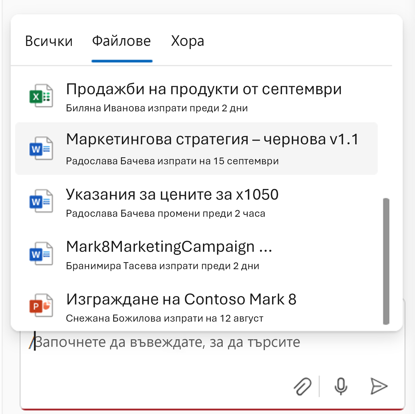The height and width of the screenshot is (414, 415).
Task: Choose file Указания за цените за x1050
Action: [172, 194]
